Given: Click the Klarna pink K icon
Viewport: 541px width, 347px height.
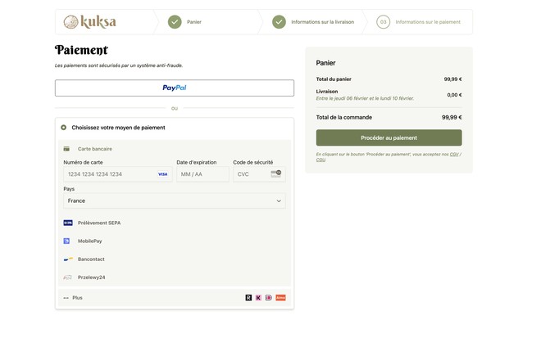Looking at the screenshot, I should pos(258,298).
